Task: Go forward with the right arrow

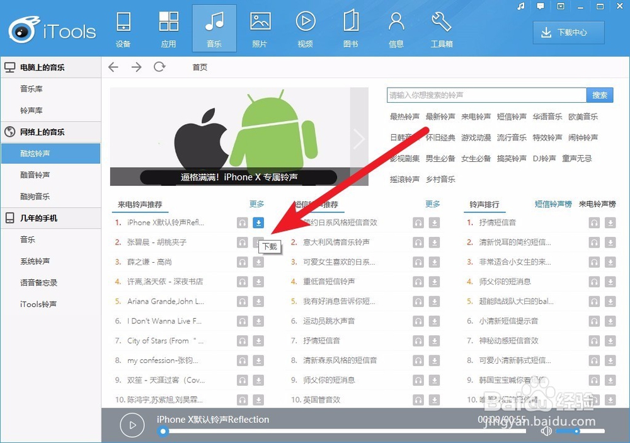Action: [x=137, y=67]
